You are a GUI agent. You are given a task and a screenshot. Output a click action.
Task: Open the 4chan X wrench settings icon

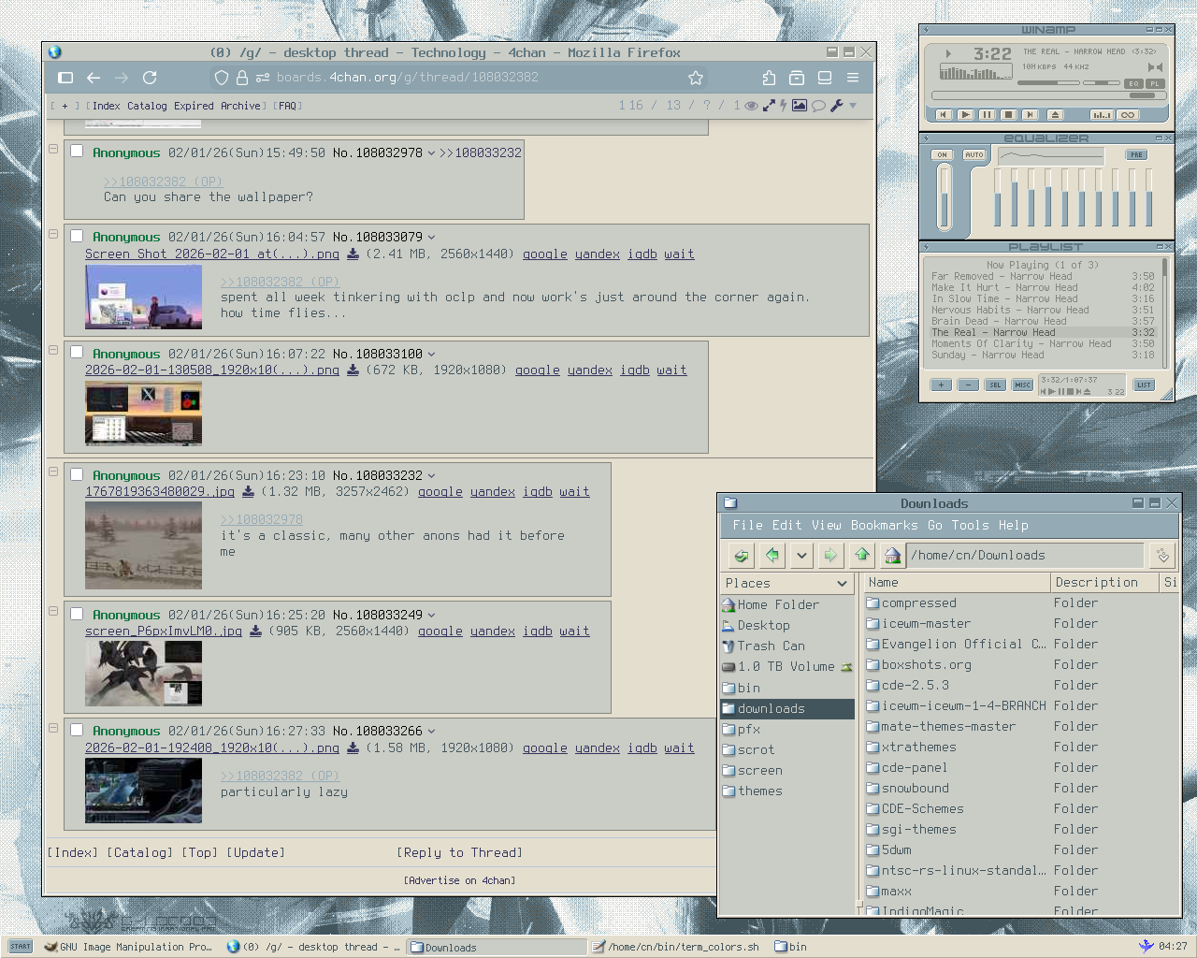point(837,106)
